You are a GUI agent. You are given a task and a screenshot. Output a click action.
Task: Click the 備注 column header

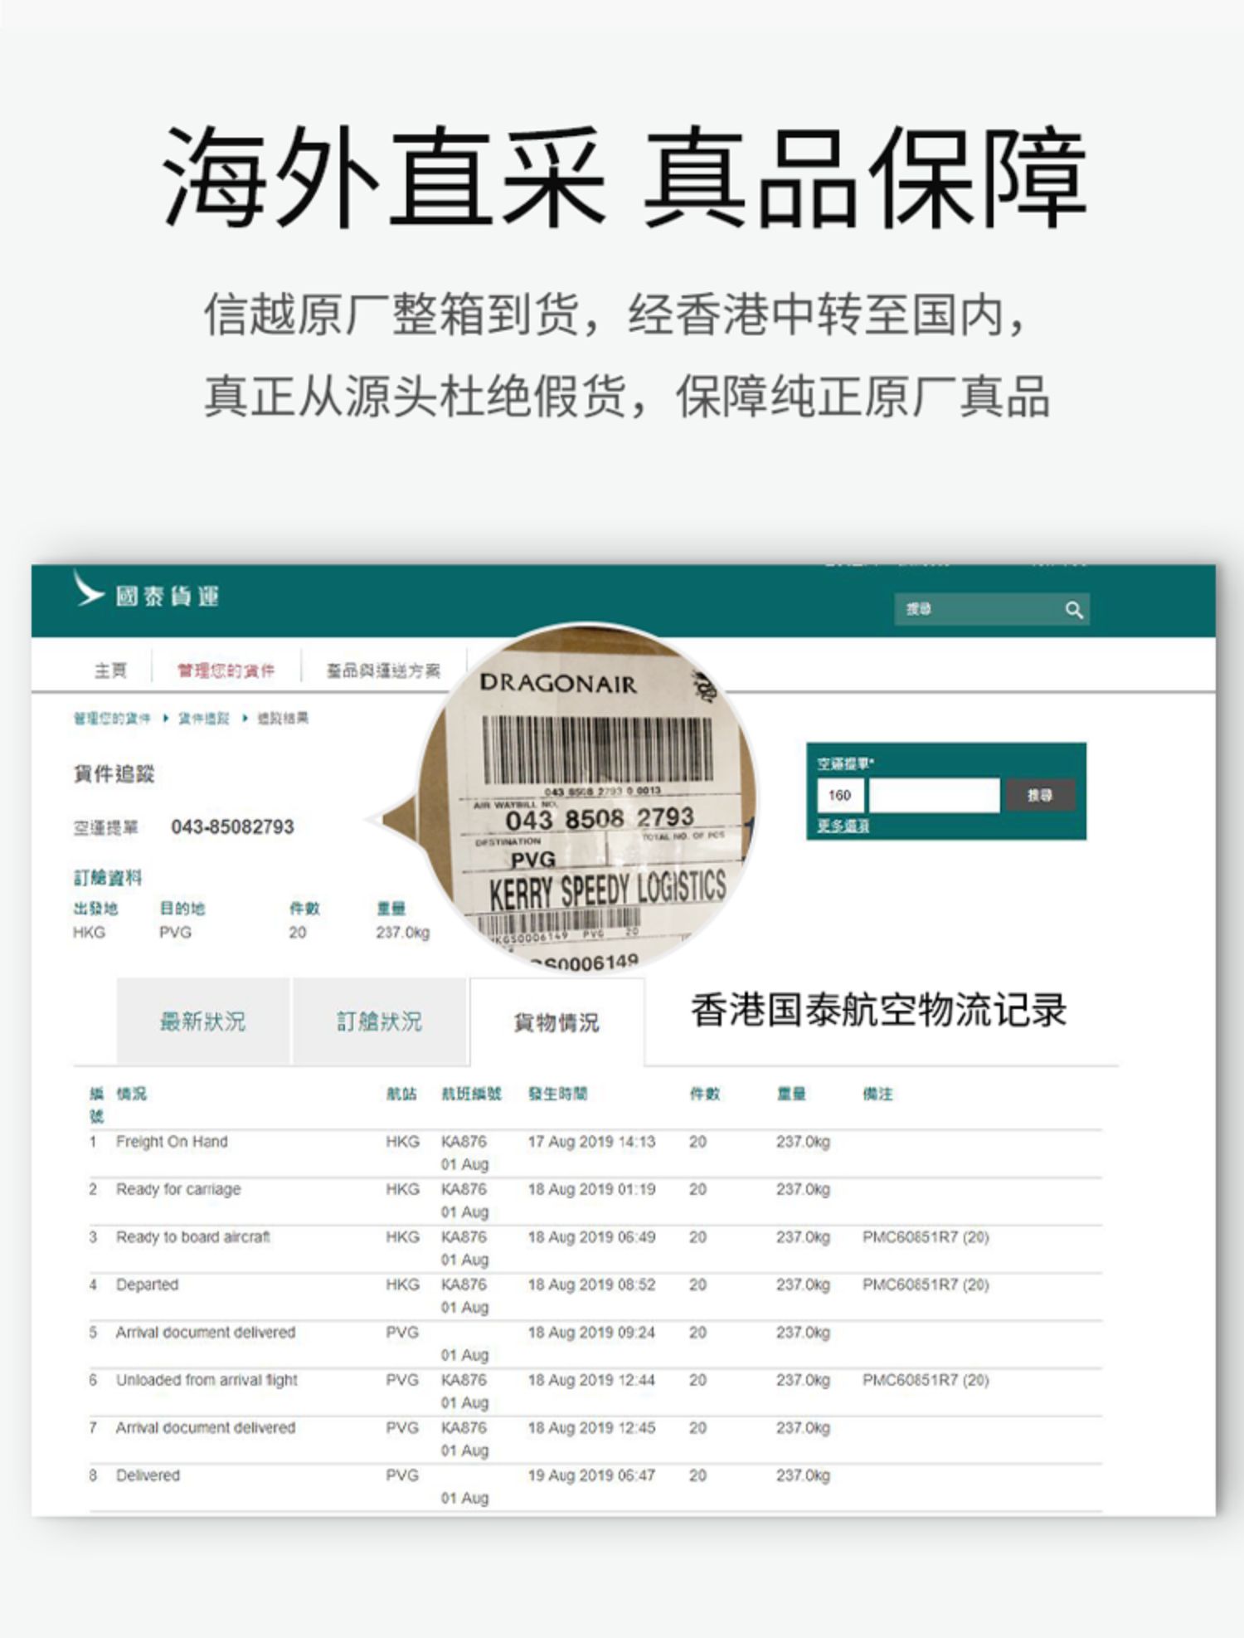pyautogui.click(x=878, y=1094)
